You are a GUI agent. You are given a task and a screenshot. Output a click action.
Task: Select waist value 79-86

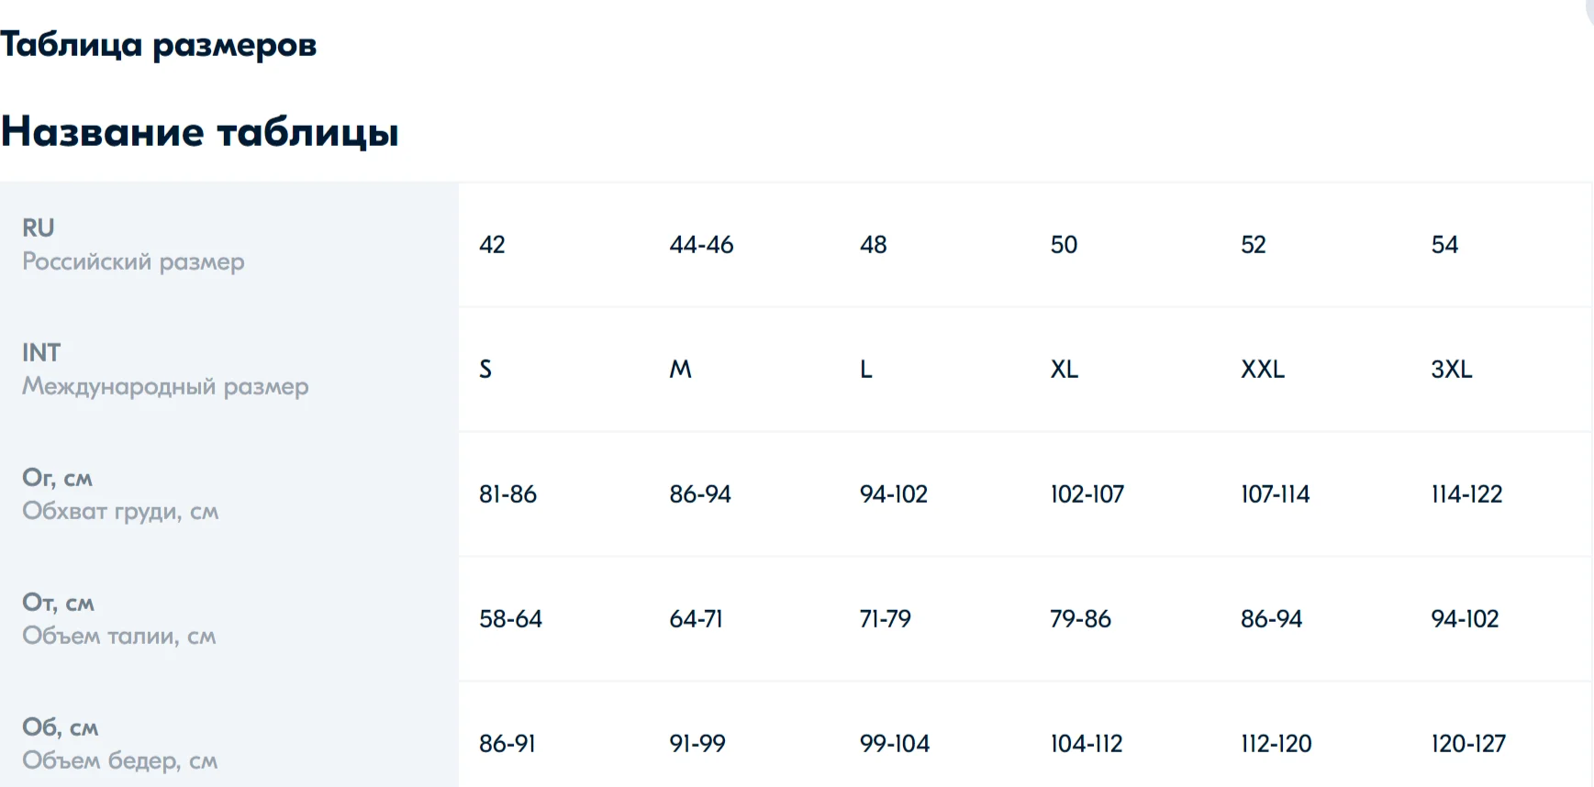click(x=1080, y=619)
